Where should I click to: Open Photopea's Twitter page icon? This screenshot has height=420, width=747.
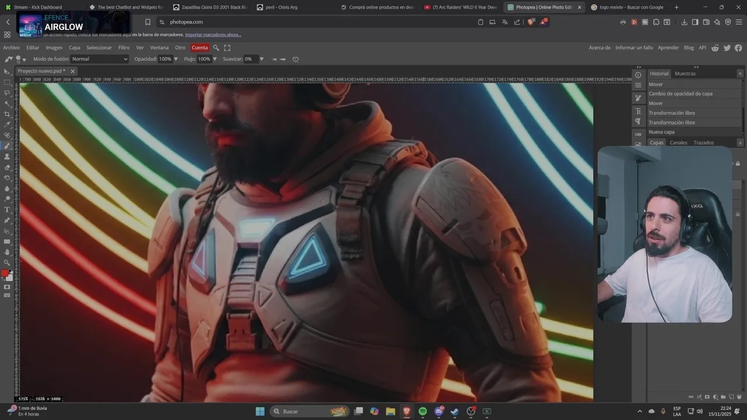(x=727, y=48)
